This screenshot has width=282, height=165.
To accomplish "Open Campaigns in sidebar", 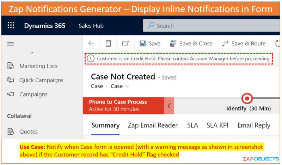I will coord(33,94).
